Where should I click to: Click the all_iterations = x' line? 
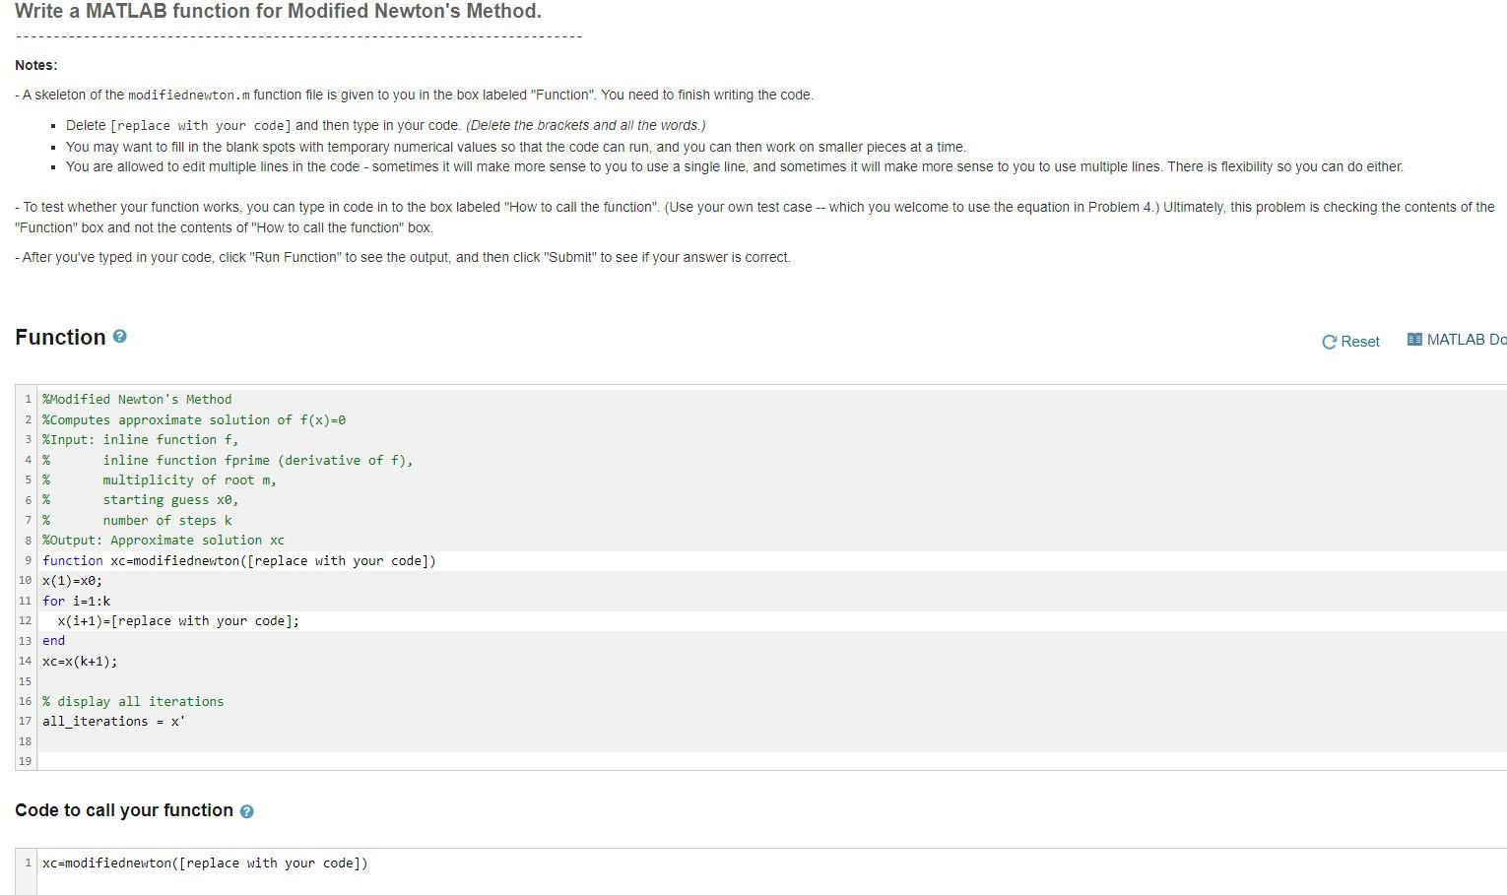click(x=112, y=721)
